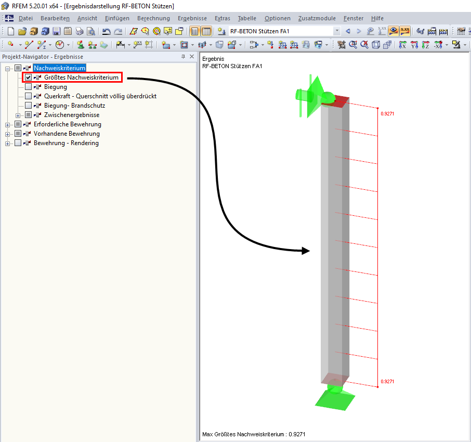The width and height of the screenshot is (471, 442).
Task: Go to next load case arrow
Action: click(x=359, y=31)
